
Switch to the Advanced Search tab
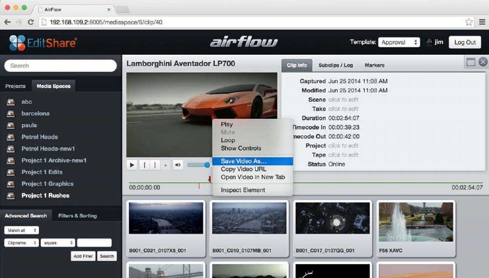tap(26, 216)
